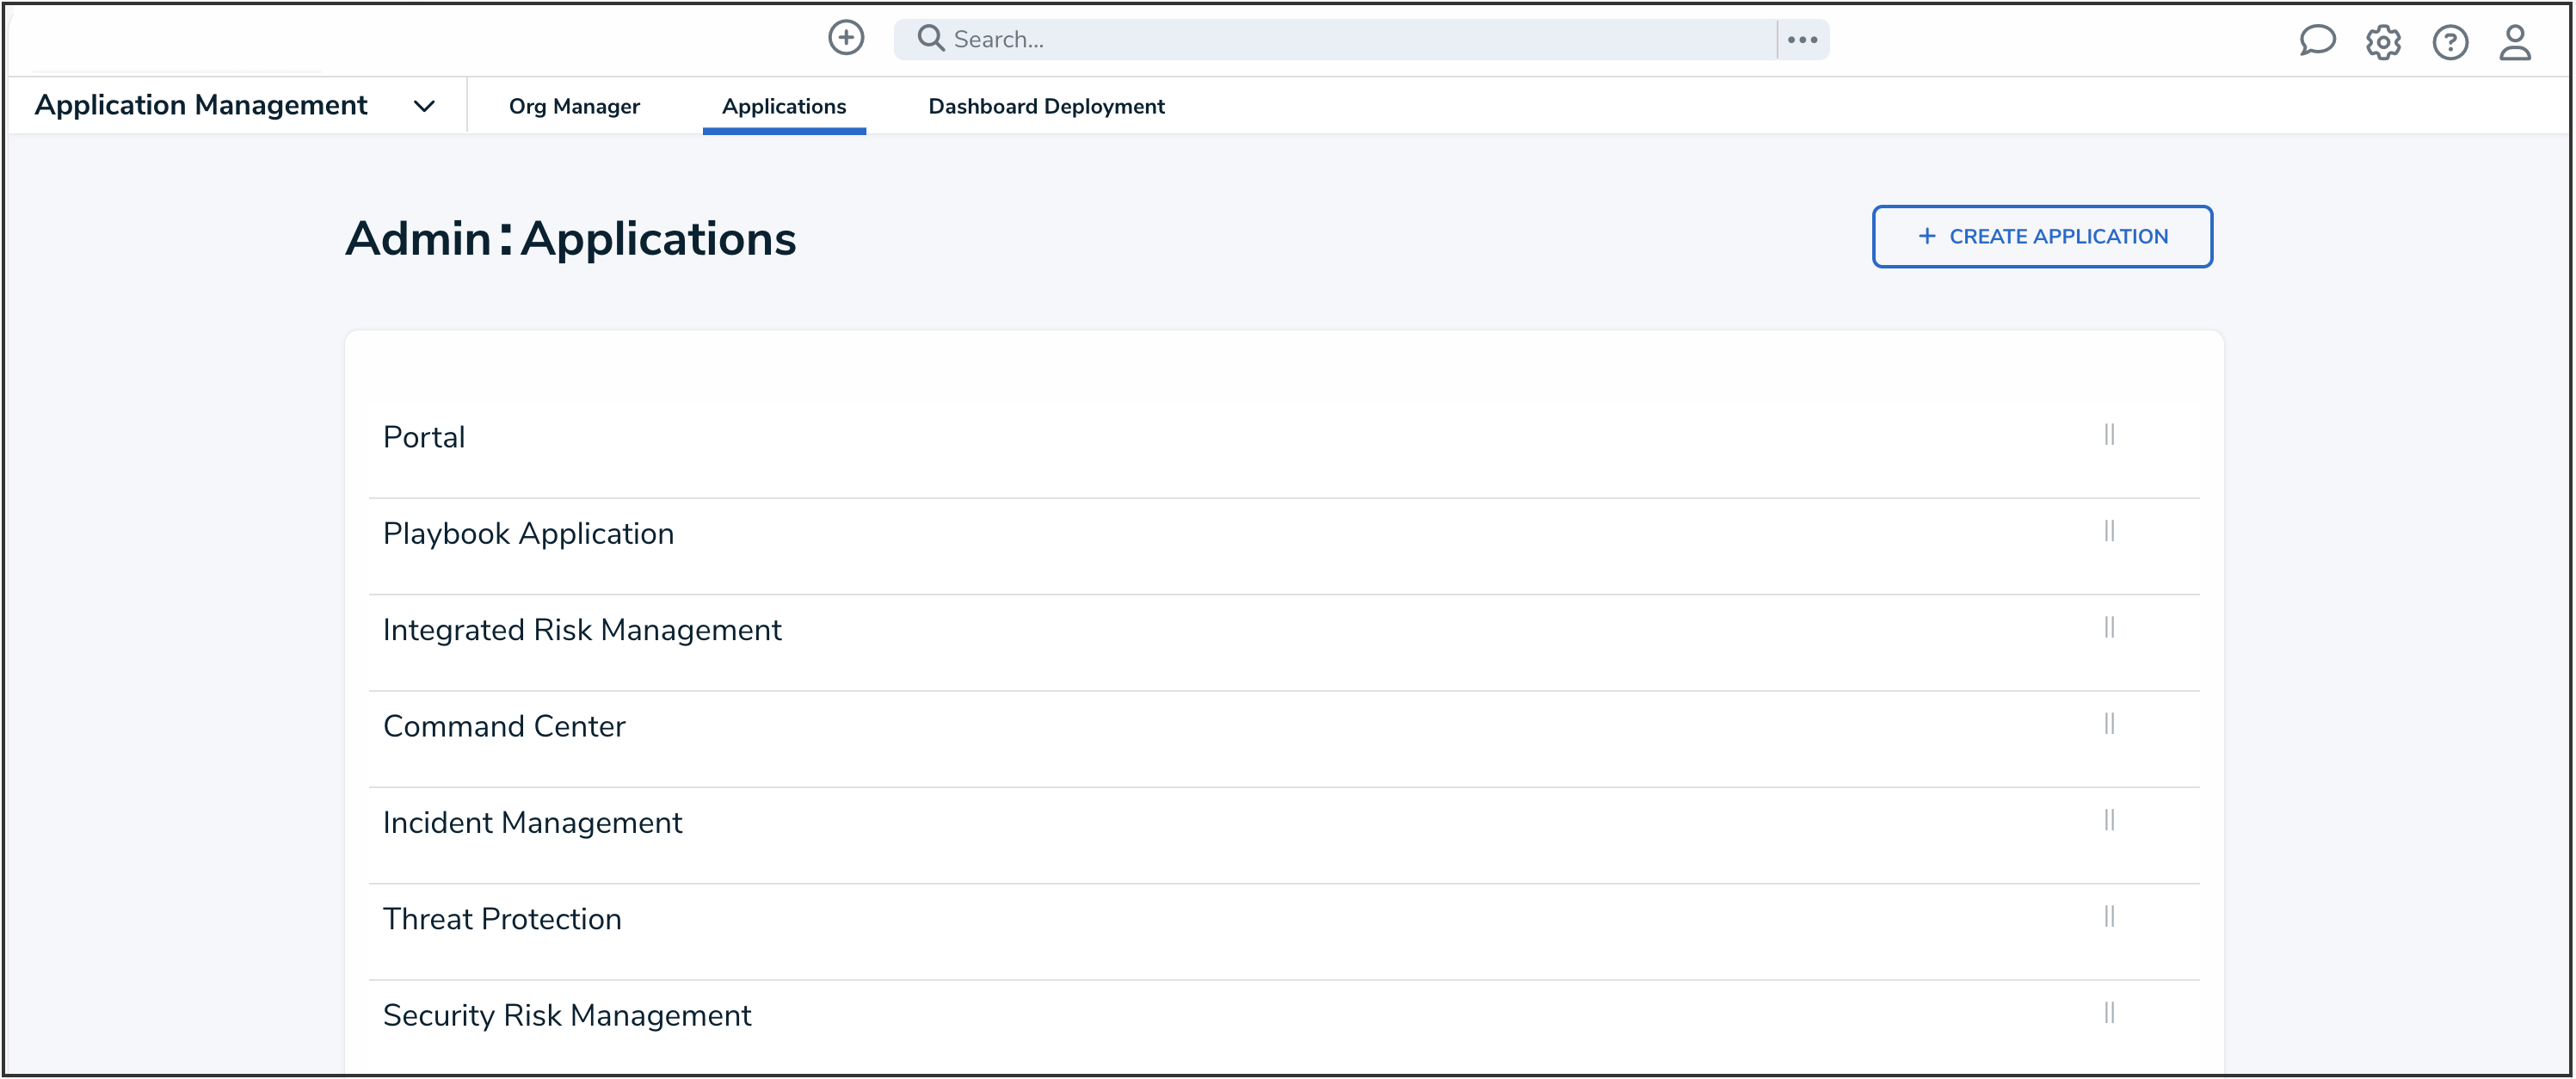Click the search magnifier icon
The height and width of the screenshot is (1079, 2576).
[931, 38]
